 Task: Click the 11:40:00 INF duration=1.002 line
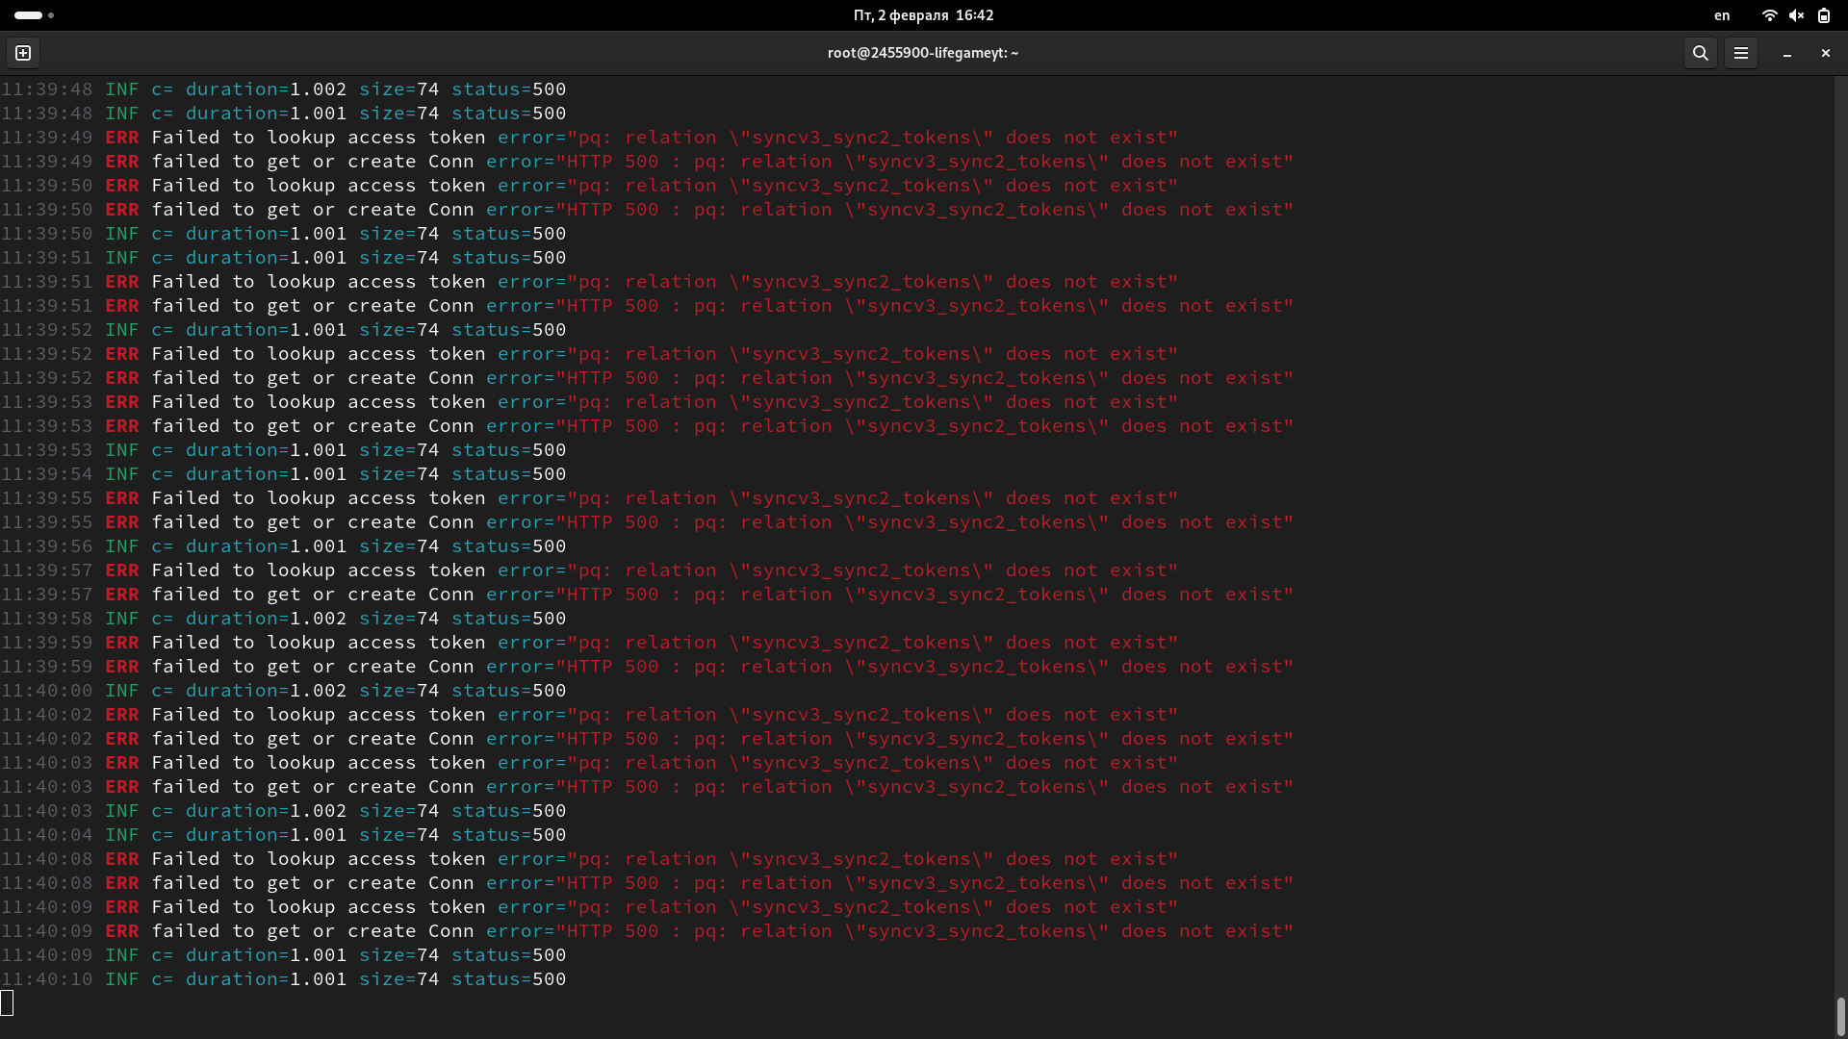[284, 691]
